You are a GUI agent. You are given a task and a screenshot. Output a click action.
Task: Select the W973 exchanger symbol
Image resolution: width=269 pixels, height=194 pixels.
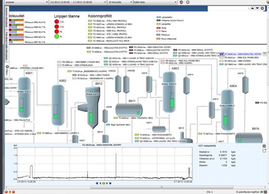coord(212,110)
